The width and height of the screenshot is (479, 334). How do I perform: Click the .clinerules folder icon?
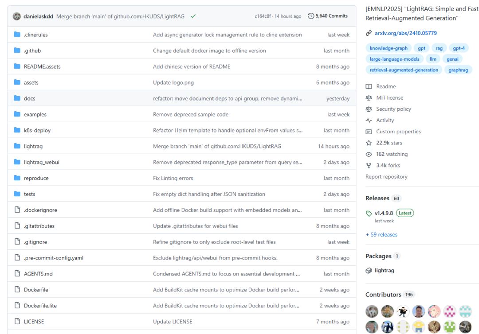point(17,35)
